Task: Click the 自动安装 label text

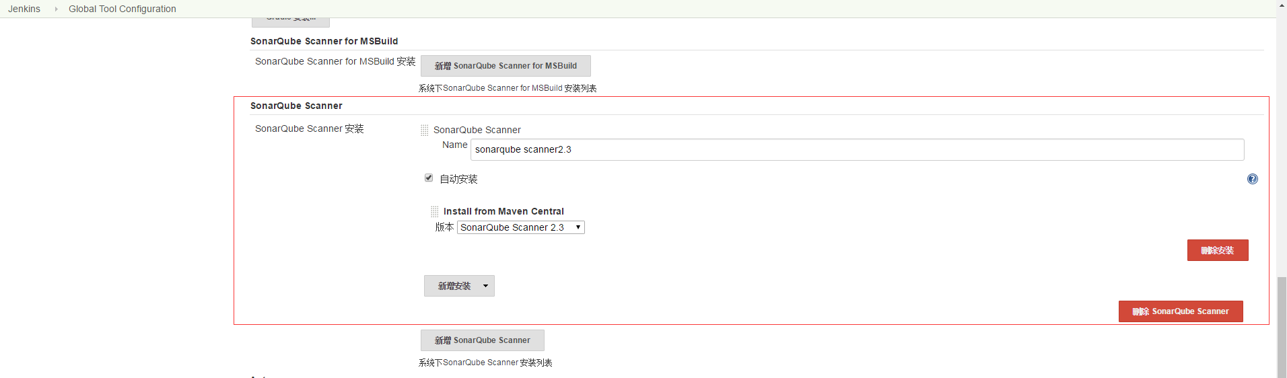Action: pos(458,179)
